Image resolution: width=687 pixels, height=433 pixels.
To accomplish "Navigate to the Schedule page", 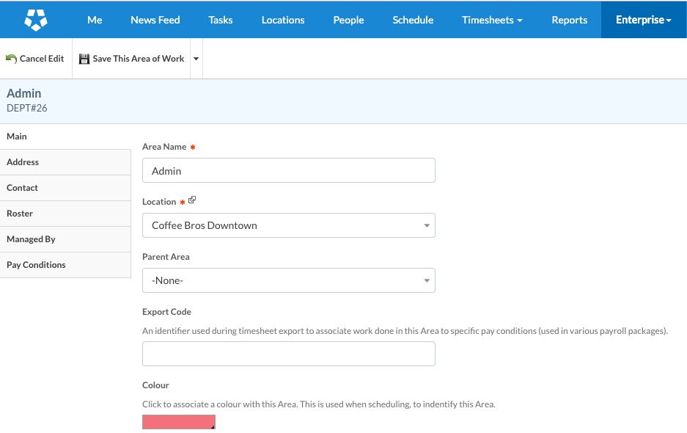I will [412, 20].
